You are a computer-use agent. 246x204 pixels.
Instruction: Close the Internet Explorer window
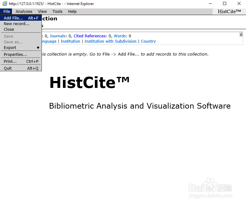point(239,3)
